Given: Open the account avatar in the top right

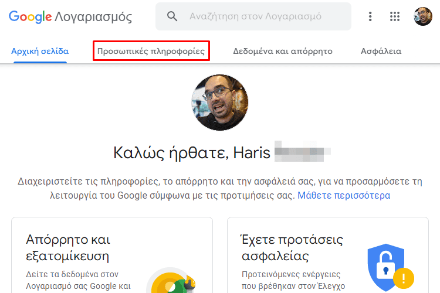Looking at the screenshot, I should (x=423, y=16).
